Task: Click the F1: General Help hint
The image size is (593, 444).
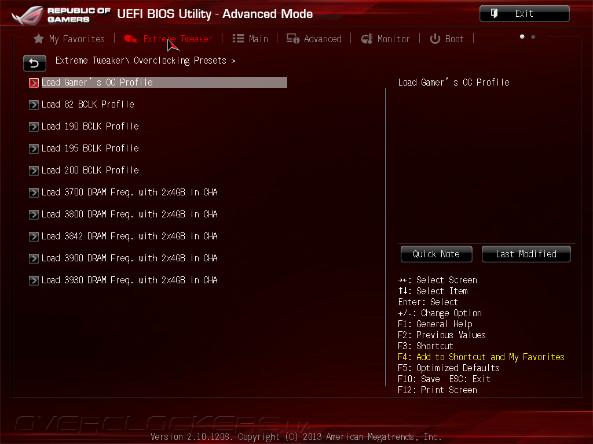Action: point(435,324)
